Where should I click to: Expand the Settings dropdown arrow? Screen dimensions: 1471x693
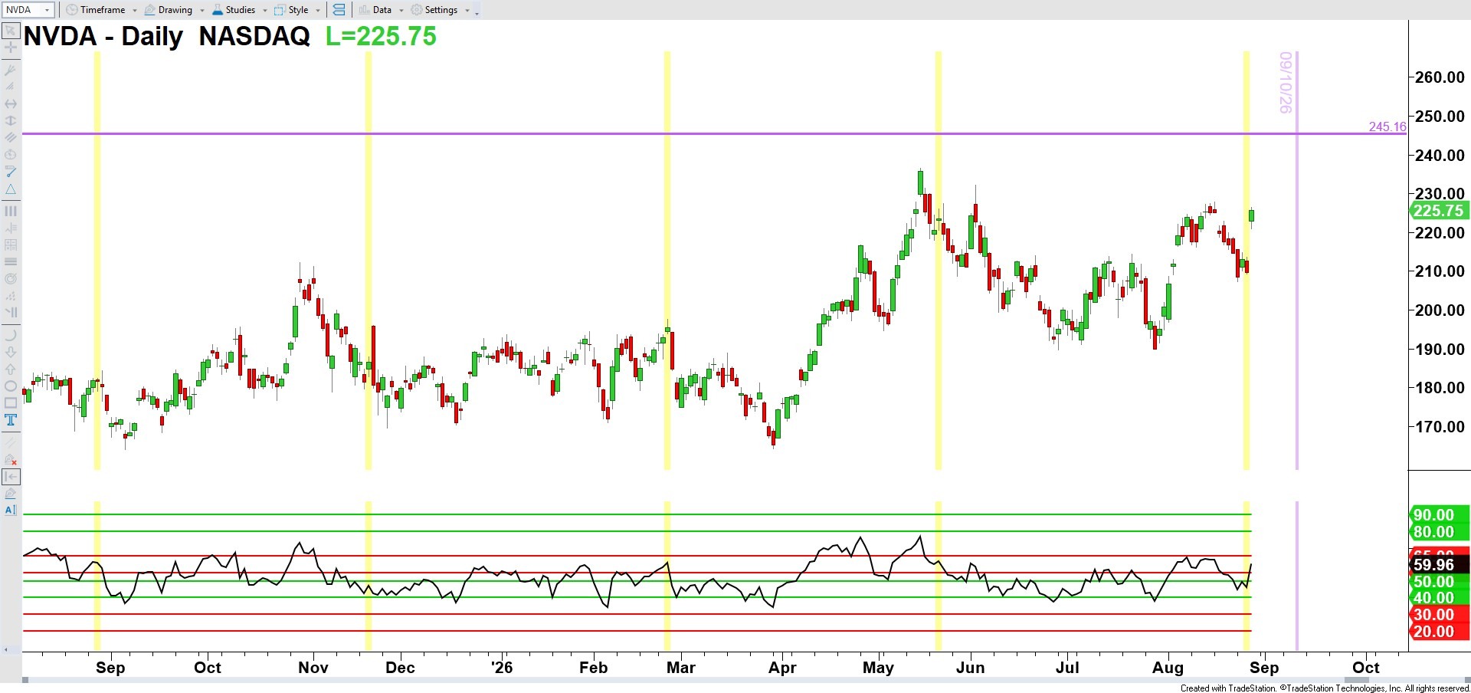click(467, 10)
